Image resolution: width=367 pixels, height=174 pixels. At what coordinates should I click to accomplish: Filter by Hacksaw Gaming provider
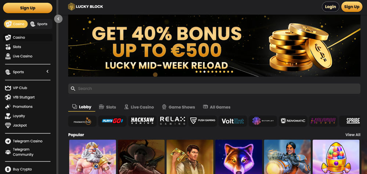point(142,121)
